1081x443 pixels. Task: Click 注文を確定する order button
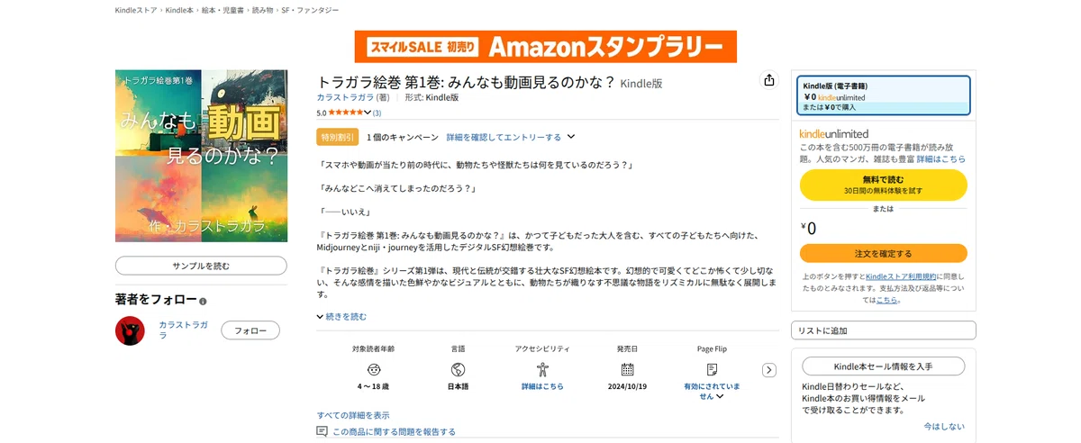(x=884, y=253)
